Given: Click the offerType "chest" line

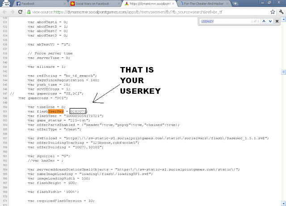Looking at the screenshot, I should pyautogui.click(x=55, y=130).
